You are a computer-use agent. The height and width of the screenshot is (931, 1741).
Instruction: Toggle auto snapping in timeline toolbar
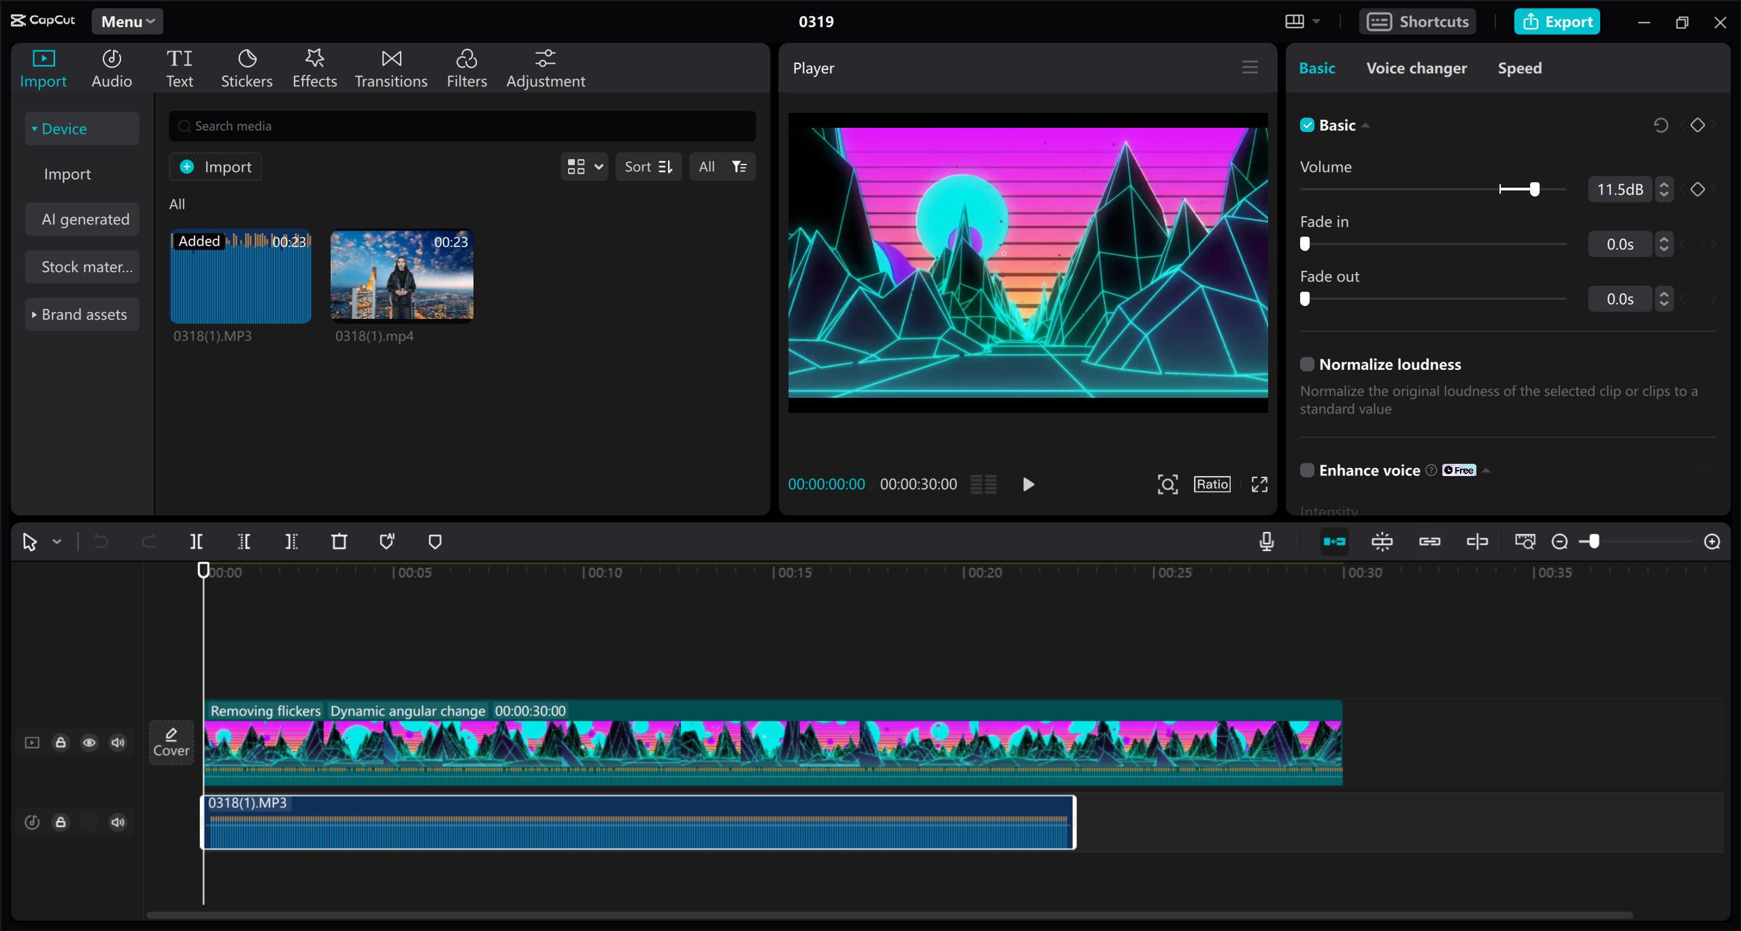click(x=1382, y=541)
